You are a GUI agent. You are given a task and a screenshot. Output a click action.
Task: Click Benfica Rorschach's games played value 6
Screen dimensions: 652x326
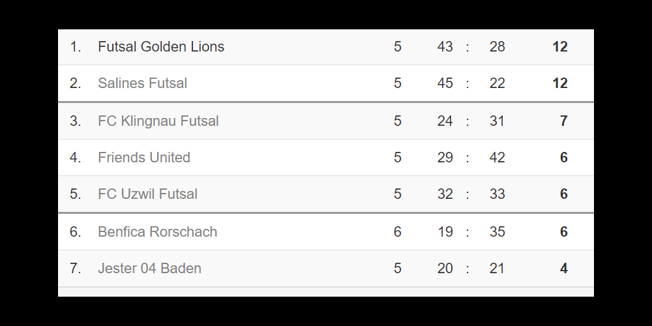pos(398,232)
